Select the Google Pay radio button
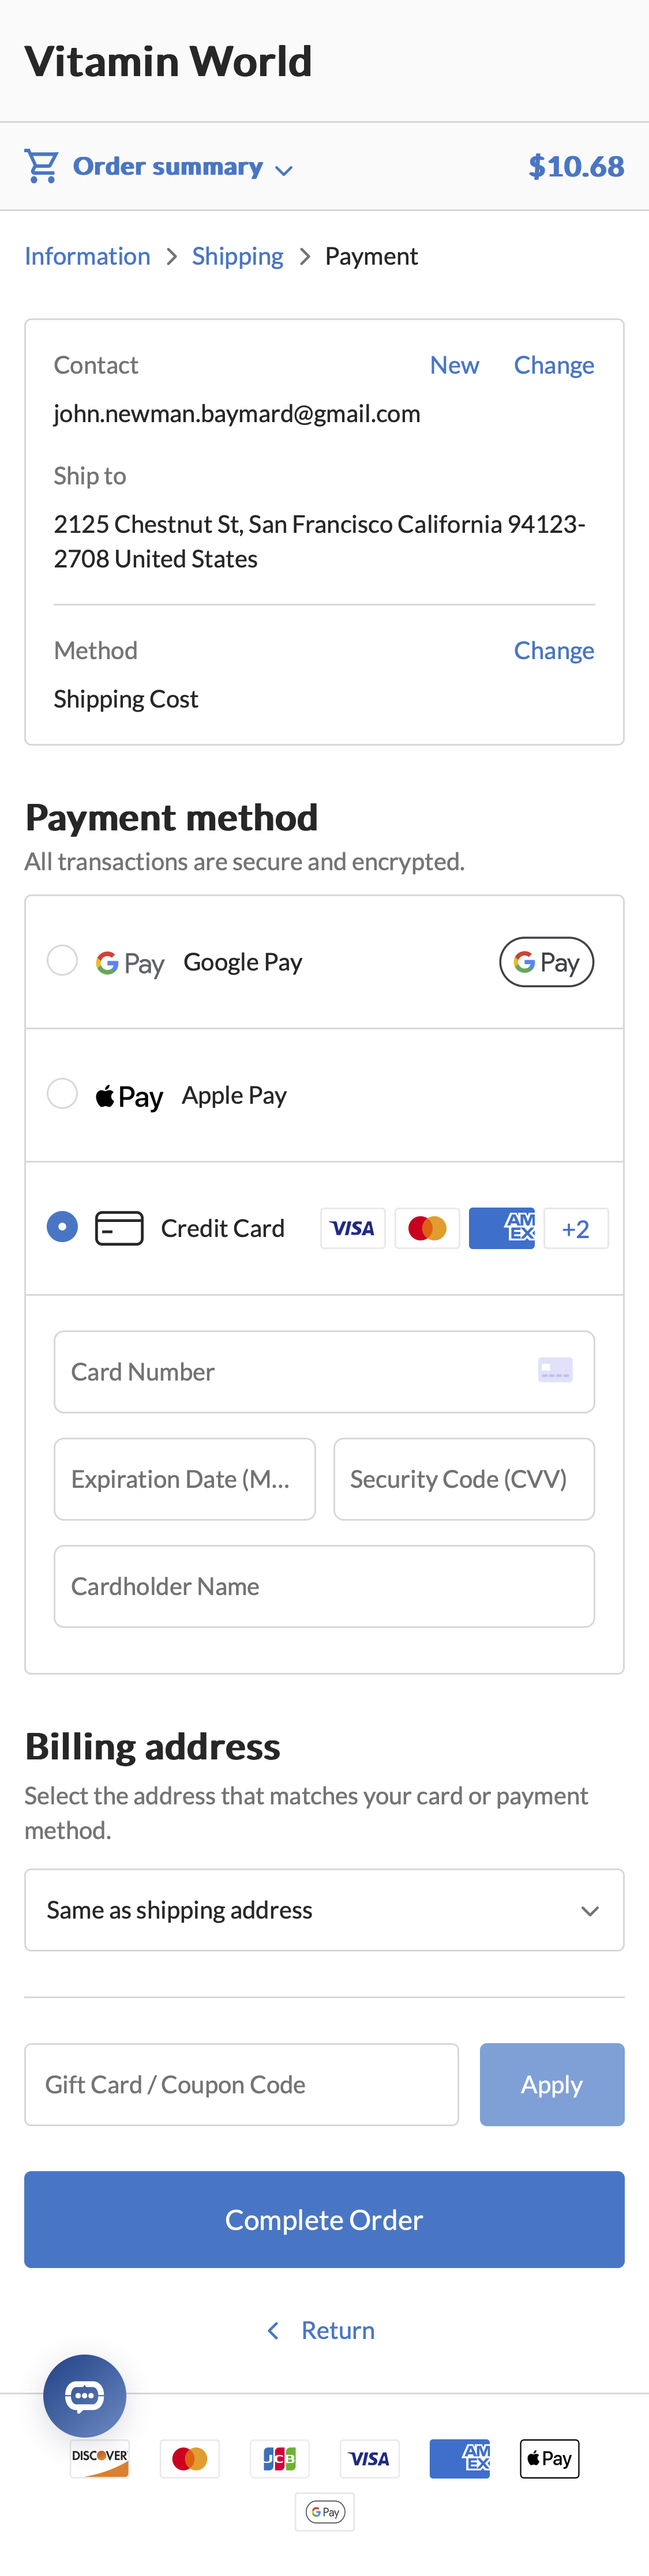This screenshot has height=2576, width=649. tap(62, 961)
